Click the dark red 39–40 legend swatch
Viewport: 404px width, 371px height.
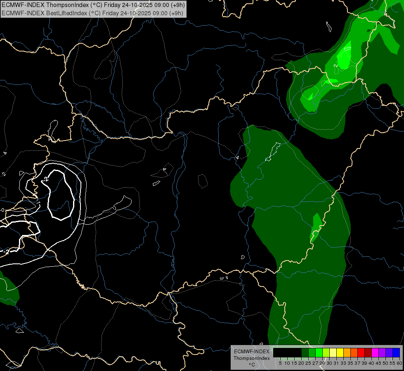coord(369,352)
